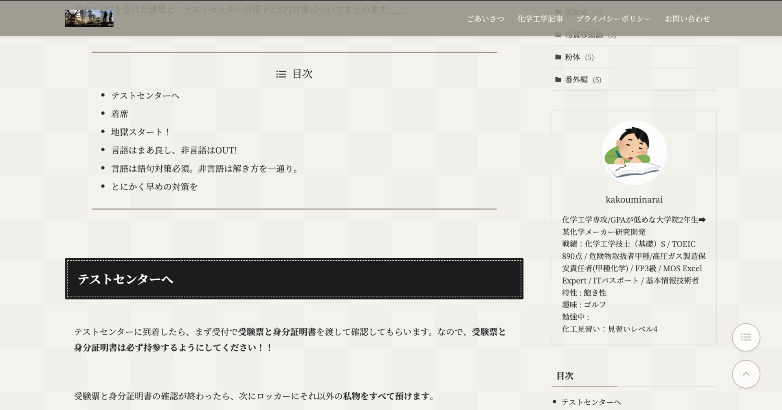Jump to テストセンターへ in contents list
The width and height of the screenshot is (782, 410).
pos(145,96)
